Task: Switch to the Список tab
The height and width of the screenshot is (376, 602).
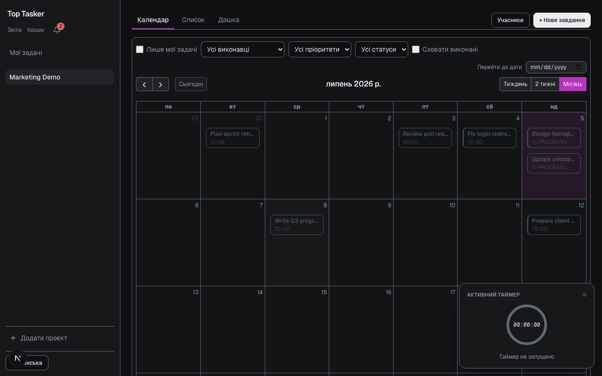Action: click(x=193, y=20)
